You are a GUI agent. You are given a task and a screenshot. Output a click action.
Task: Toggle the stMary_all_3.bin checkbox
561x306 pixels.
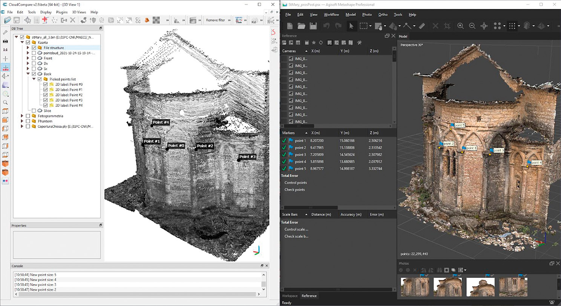click(22, 37)
